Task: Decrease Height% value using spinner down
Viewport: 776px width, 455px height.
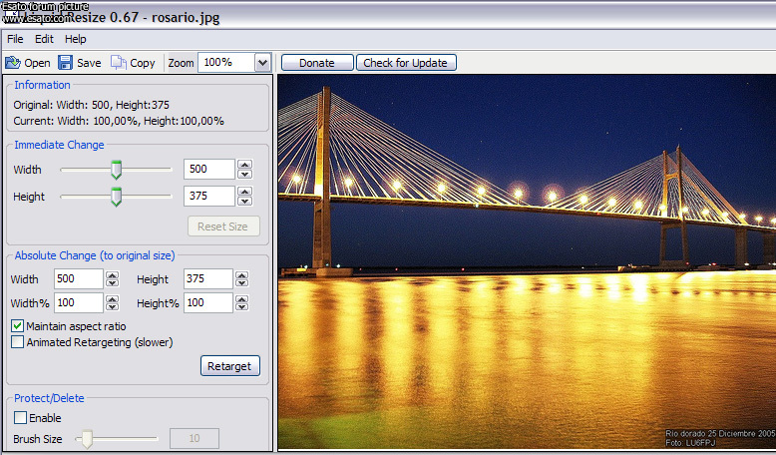Action: point(241,307)
